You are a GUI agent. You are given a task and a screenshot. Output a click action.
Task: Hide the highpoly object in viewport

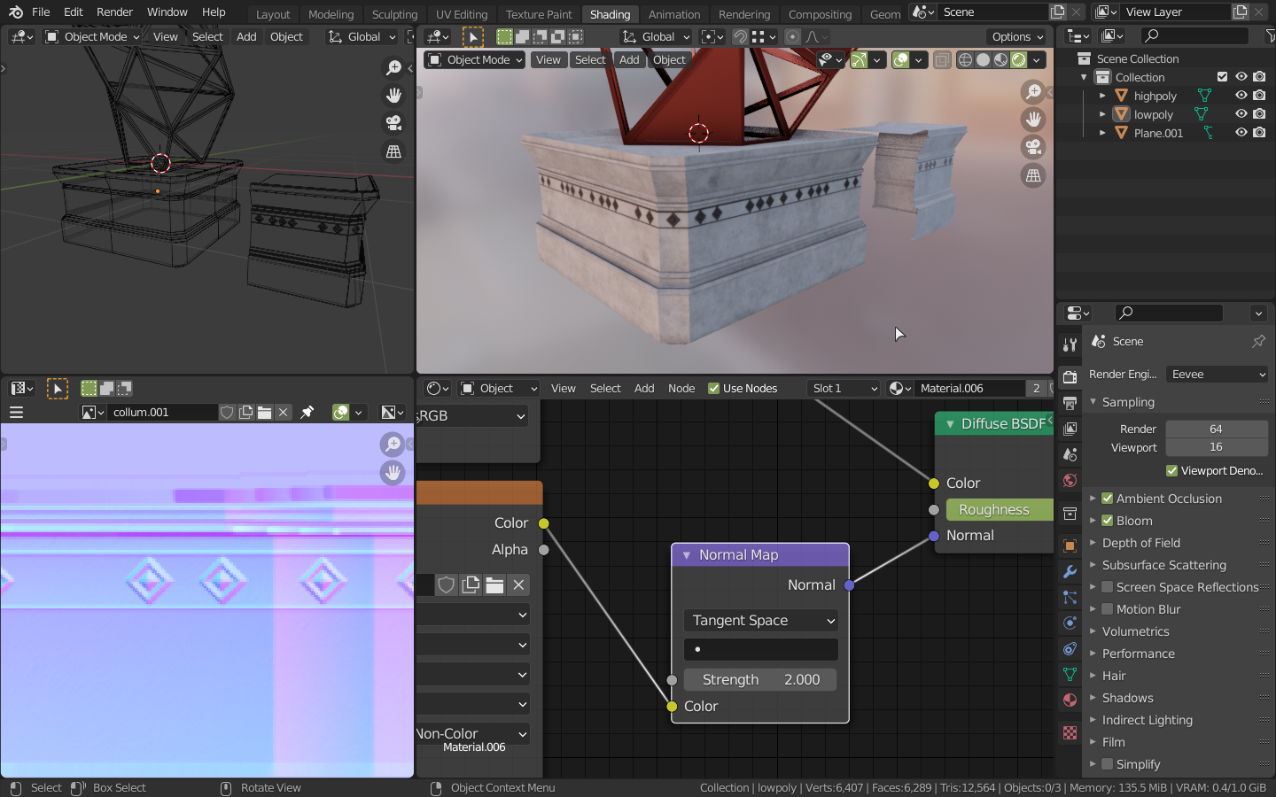point(1241,96)
